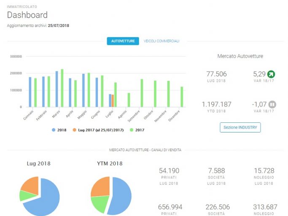Image resolution: width=288 pixels, height=216 pixels.
Task: Click the green Dicembre 2017 bar
Action: 182,97
